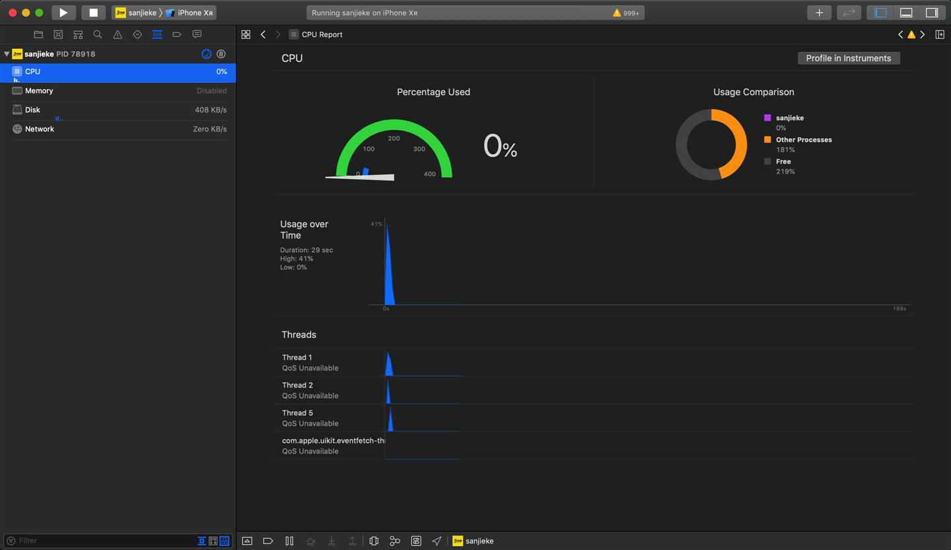This screenshot has height=550, width=951.
Task: Open the Project navigator folder icon
Action: coord(38,34)
